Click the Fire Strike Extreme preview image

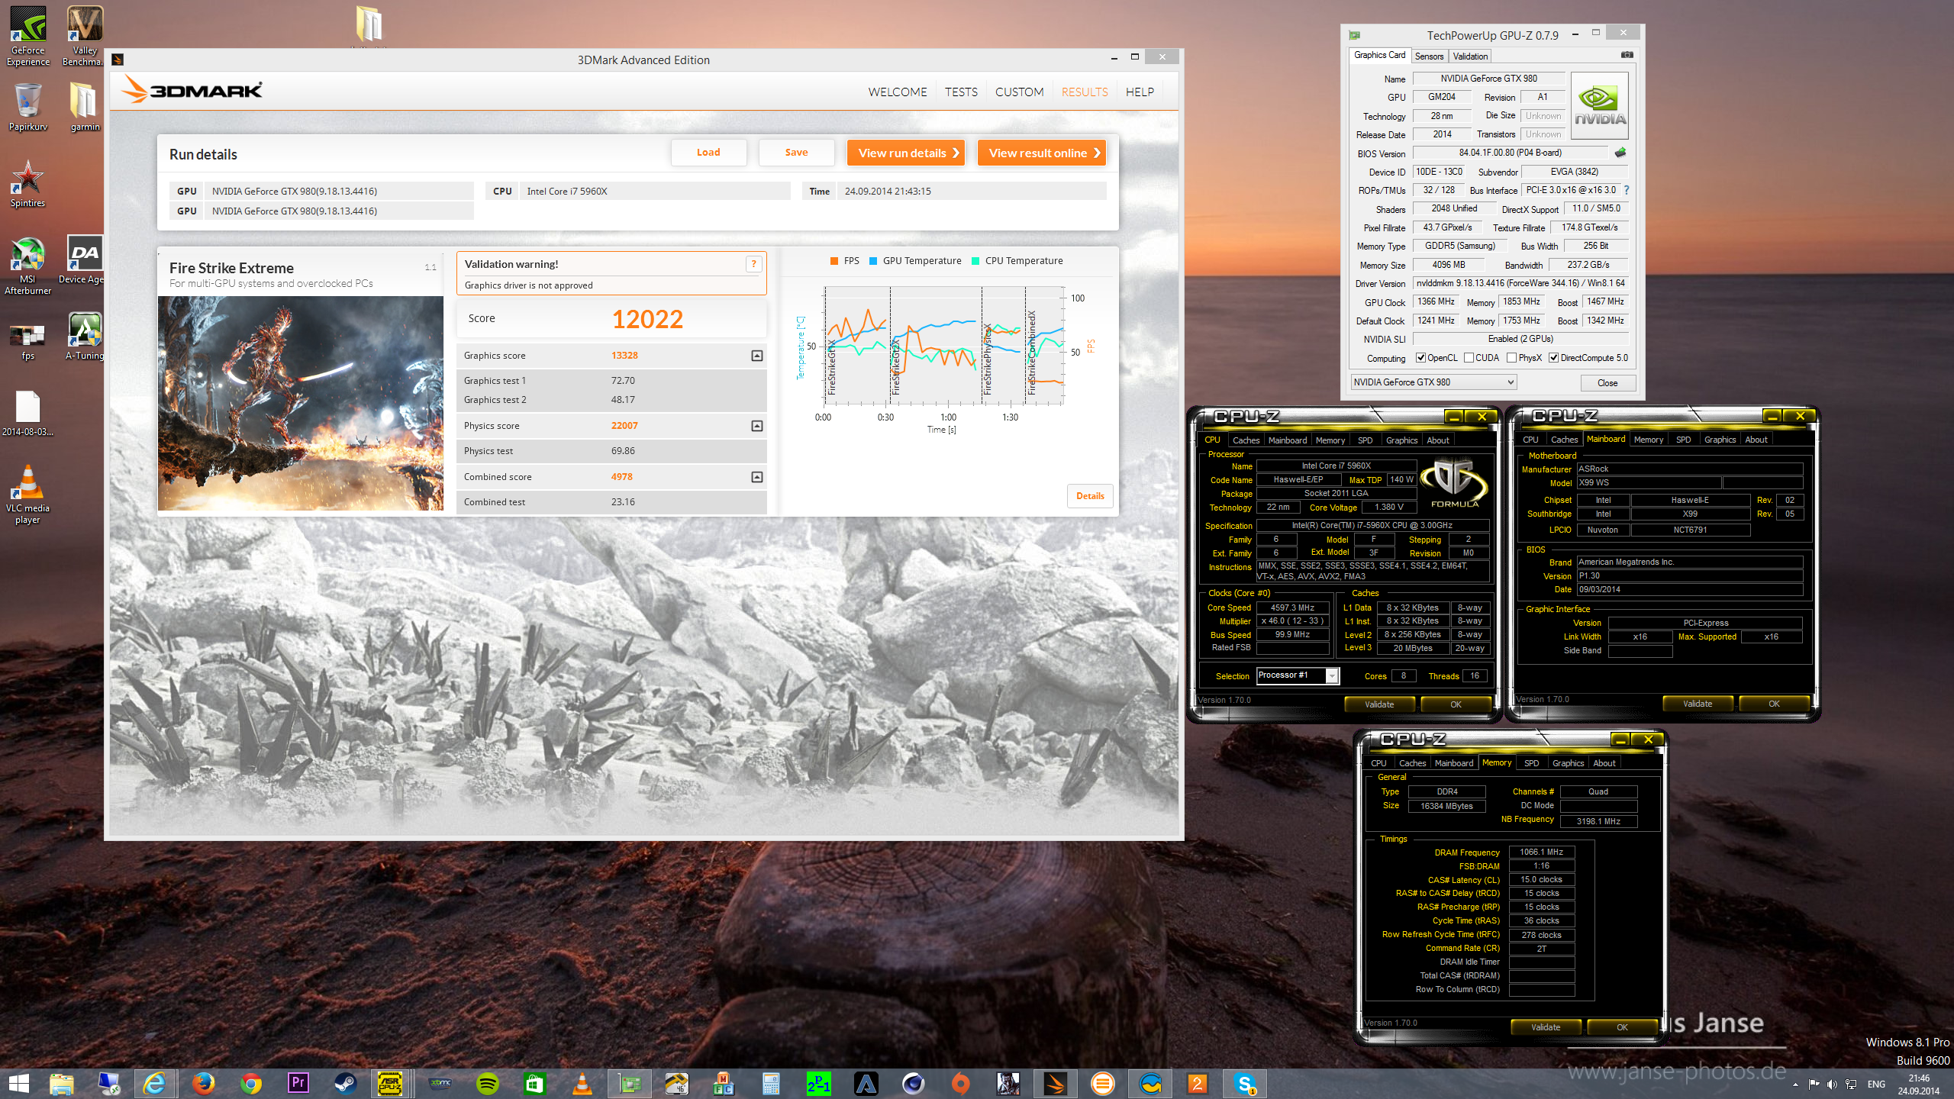point(301,403)
